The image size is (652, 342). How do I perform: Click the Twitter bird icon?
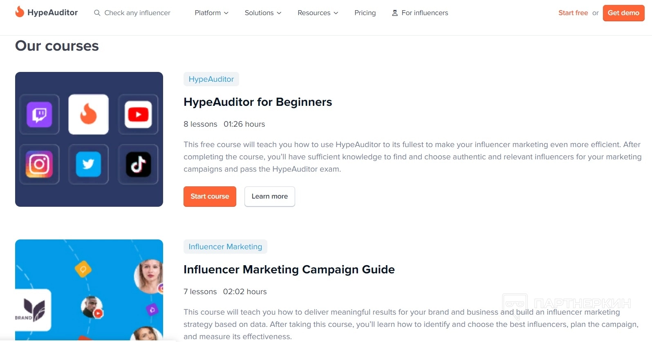pos(88,164)
